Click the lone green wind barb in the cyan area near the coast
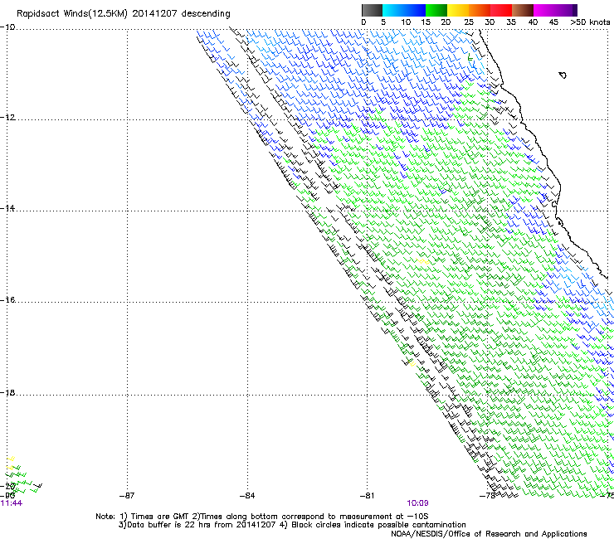The image size is (614, 539). [470, 57]
